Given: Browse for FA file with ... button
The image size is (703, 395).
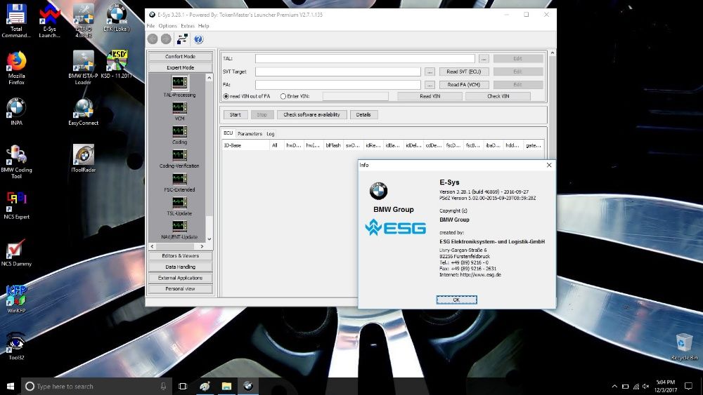Looking at the screenshot, I should (x=430, y=85).
